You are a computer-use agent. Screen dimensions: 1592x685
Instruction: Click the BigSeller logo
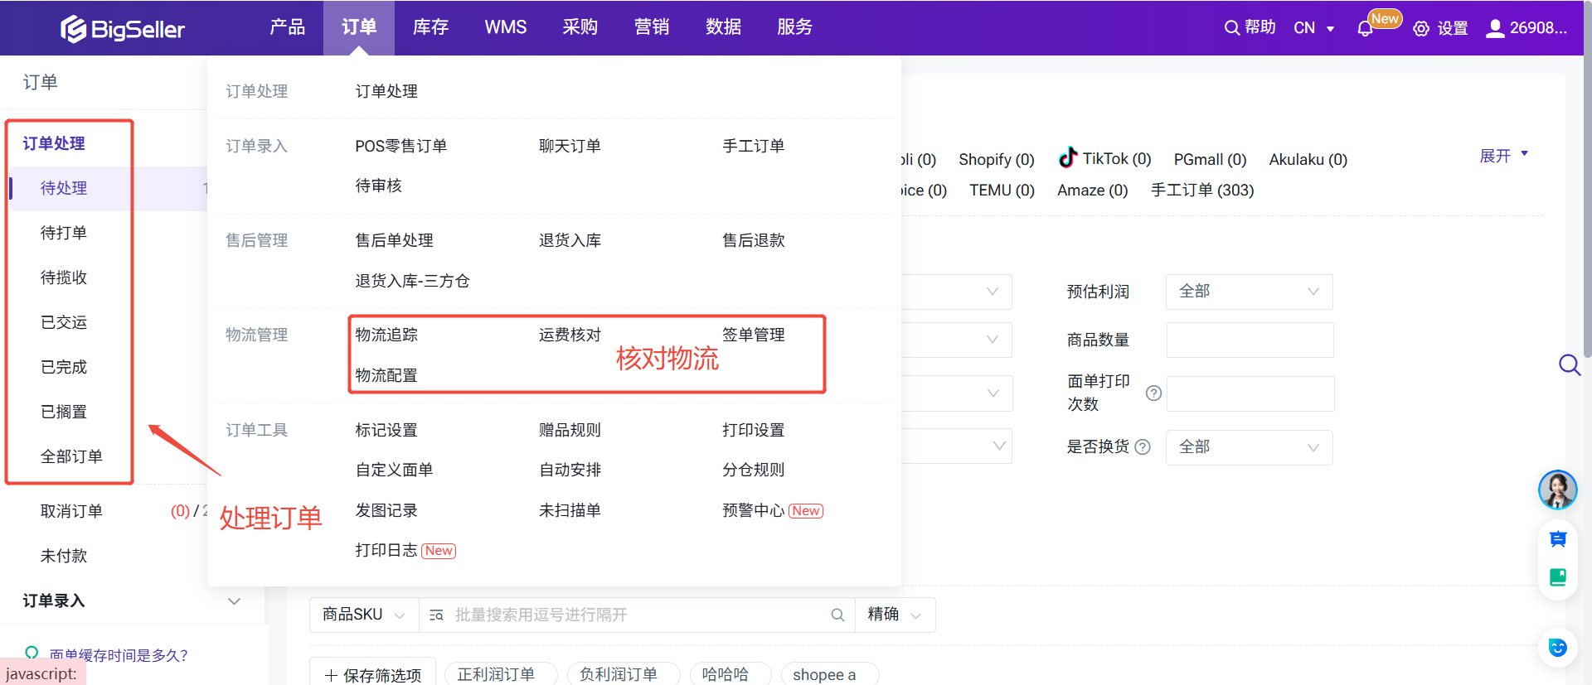click(x=123, y=29)
